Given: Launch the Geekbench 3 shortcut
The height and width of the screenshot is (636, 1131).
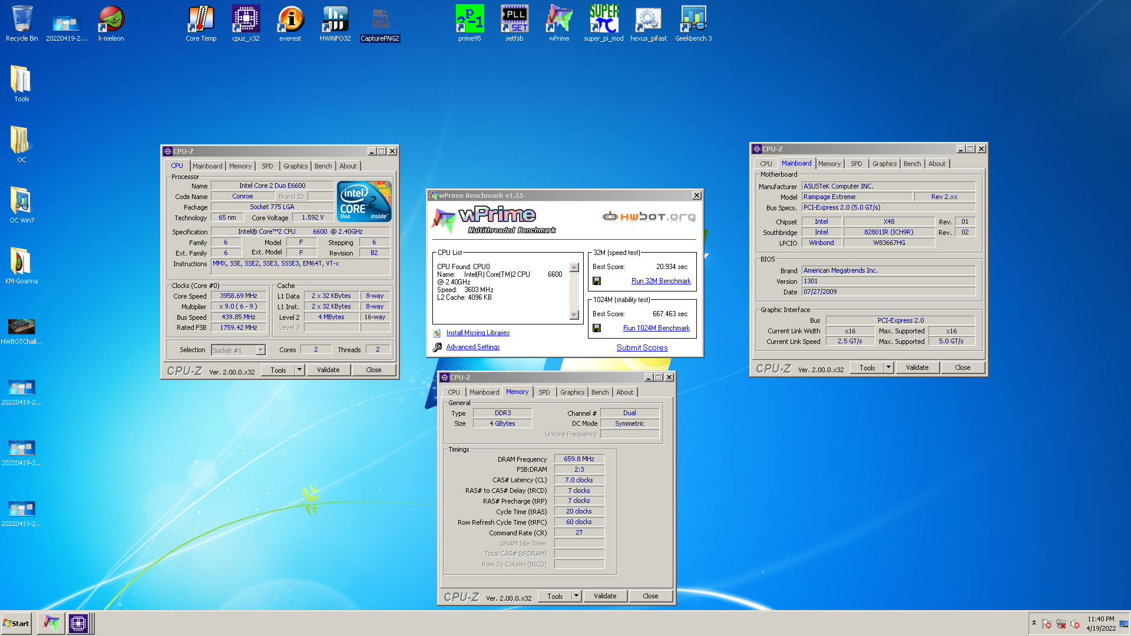Looking at the screenshot, I should (x=693, y=24).
